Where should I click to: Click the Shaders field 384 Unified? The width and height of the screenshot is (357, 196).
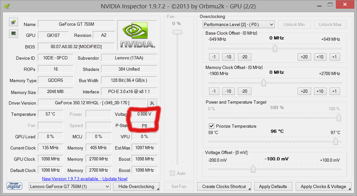pos(129,69)
